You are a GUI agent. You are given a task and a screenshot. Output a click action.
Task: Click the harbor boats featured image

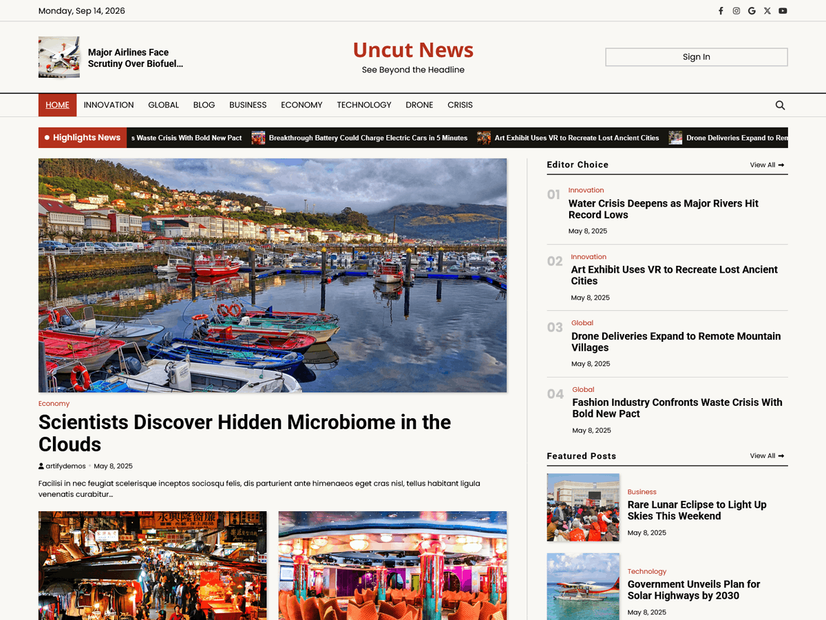click(273, 276)
